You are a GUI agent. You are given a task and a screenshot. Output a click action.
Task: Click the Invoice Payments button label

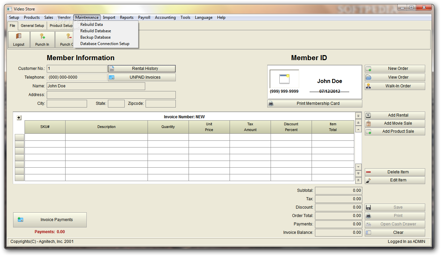[x=56, y=220]
